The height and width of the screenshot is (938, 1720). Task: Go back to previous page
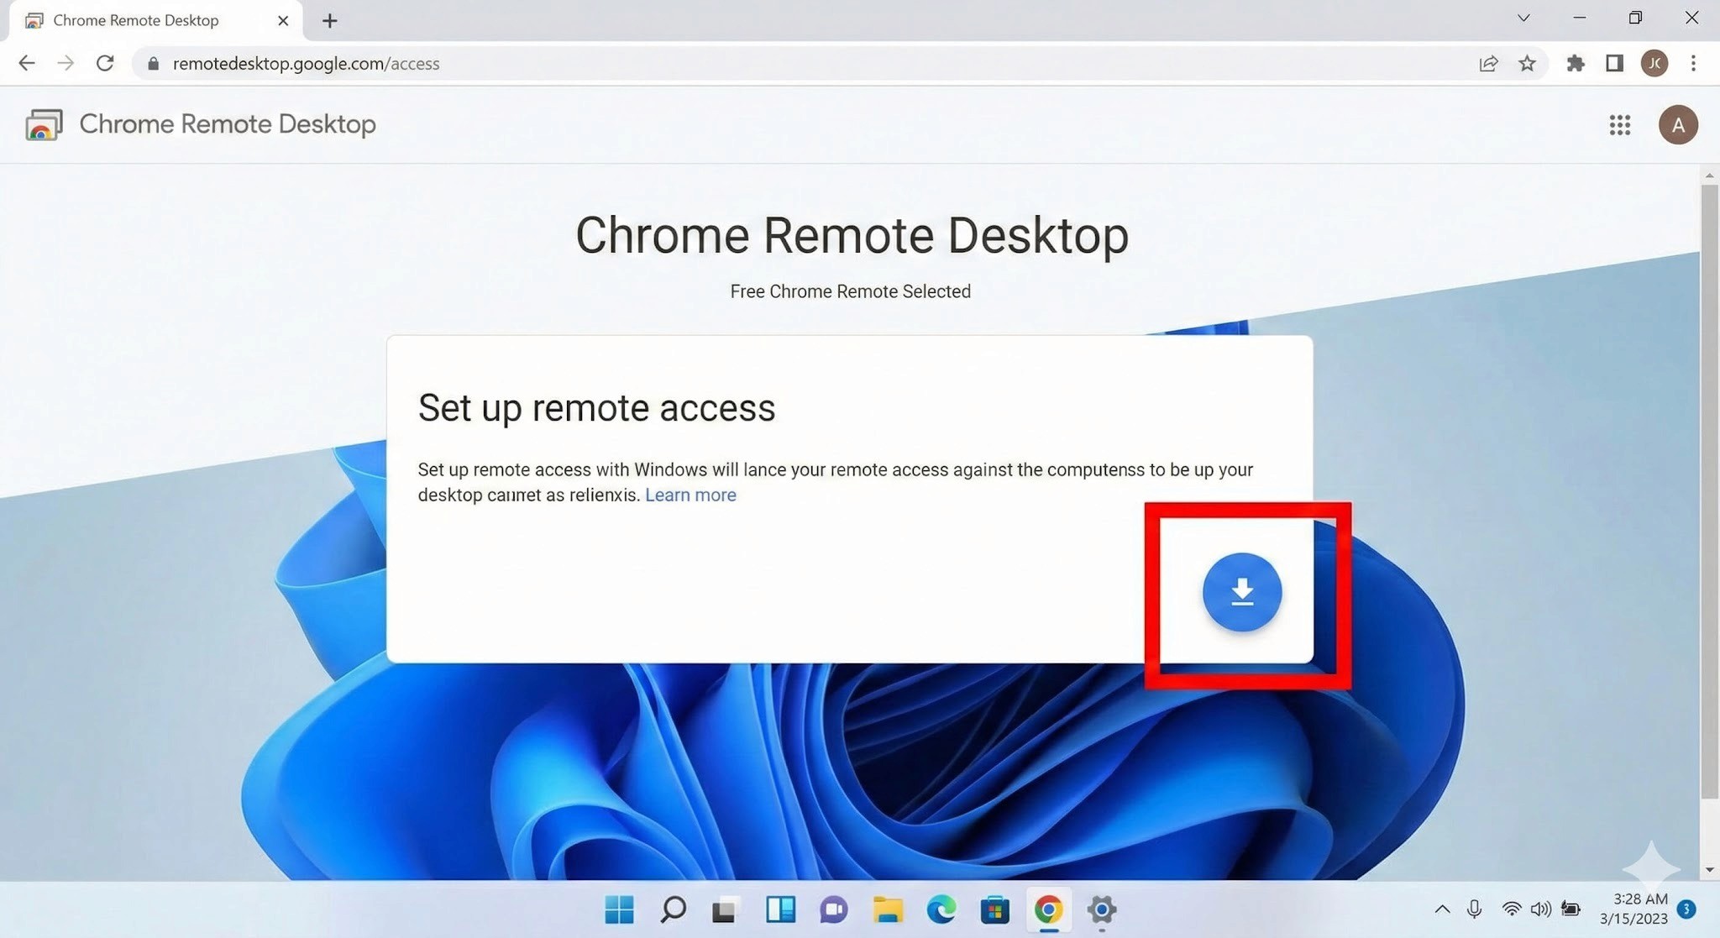(27, 64)
